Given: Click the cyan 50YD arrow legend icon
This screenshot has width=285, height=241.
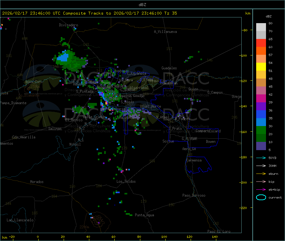Looking at the screenshot, I should tap(261, 158).
